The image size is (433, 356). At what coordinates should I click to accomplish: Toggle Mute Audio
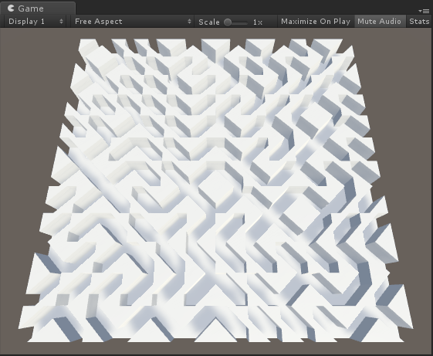point(379,22)
